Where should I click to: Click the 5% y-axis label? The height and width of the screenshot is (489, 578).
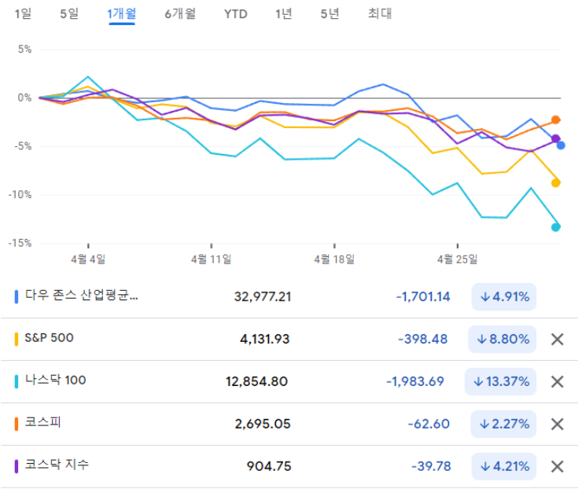click(x=24, y=50)
